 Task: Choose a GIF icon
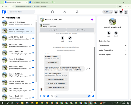pos(52,96)
